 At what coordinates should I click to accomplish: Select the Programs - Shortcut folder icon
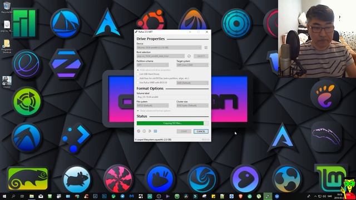click(x=7, y=47)
